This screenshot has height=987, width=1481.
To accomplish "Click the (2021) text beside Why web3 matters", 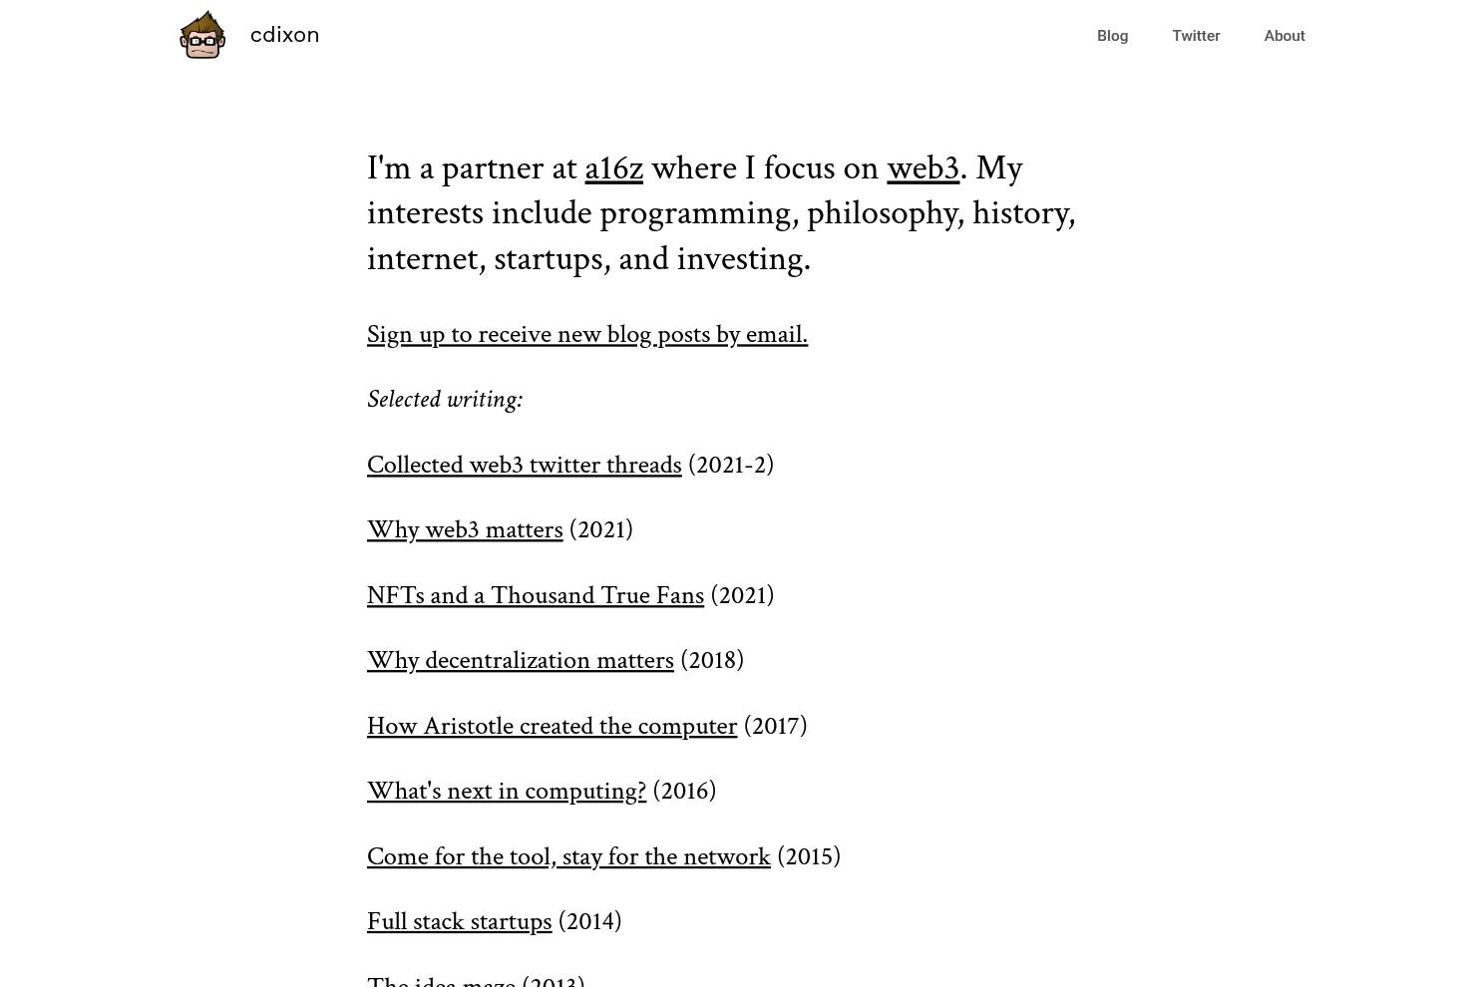I will 598,529.
